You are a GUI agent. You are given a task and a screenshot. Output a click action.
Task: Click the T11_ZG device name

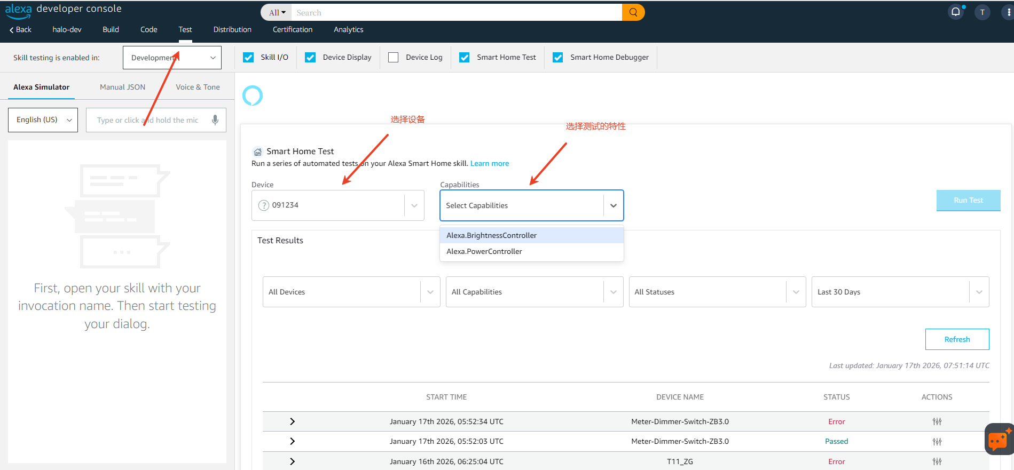point(680,461)
